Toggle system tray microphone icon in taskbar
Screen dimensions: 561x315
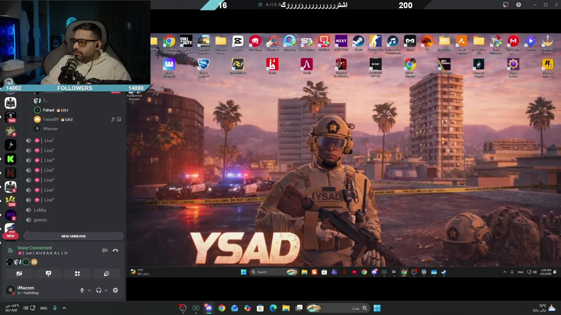click(55, 308)
